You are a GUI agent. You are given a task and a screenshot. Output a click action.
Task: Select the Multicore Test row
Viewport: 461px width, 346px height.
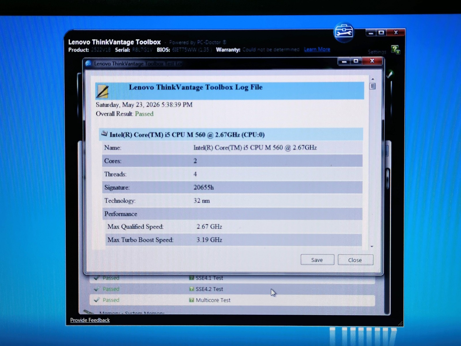click(x=232, y=300)
